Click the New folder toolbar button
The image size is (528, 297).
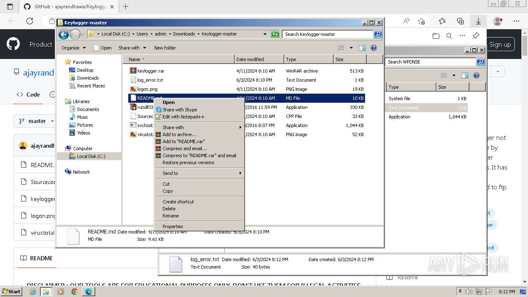(x=165, y=48)
